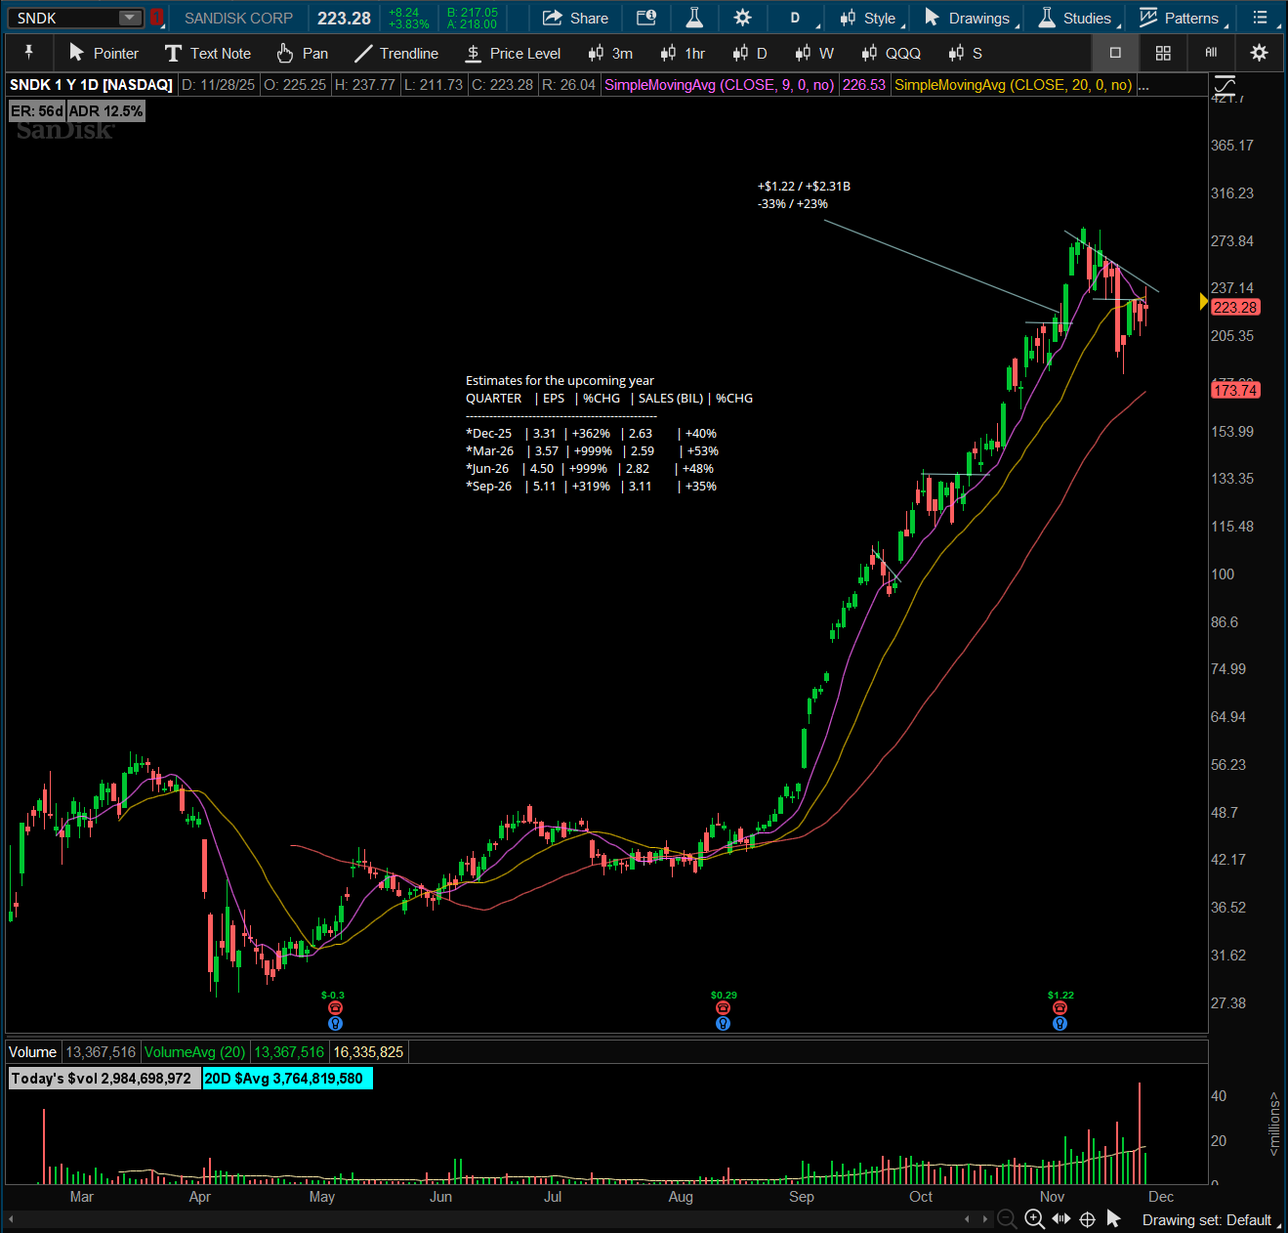Image resolution: width=1288 pixels, height=1233 pixels.
Task: Switch to the 1hr timeframe
Action: (683, 53)
